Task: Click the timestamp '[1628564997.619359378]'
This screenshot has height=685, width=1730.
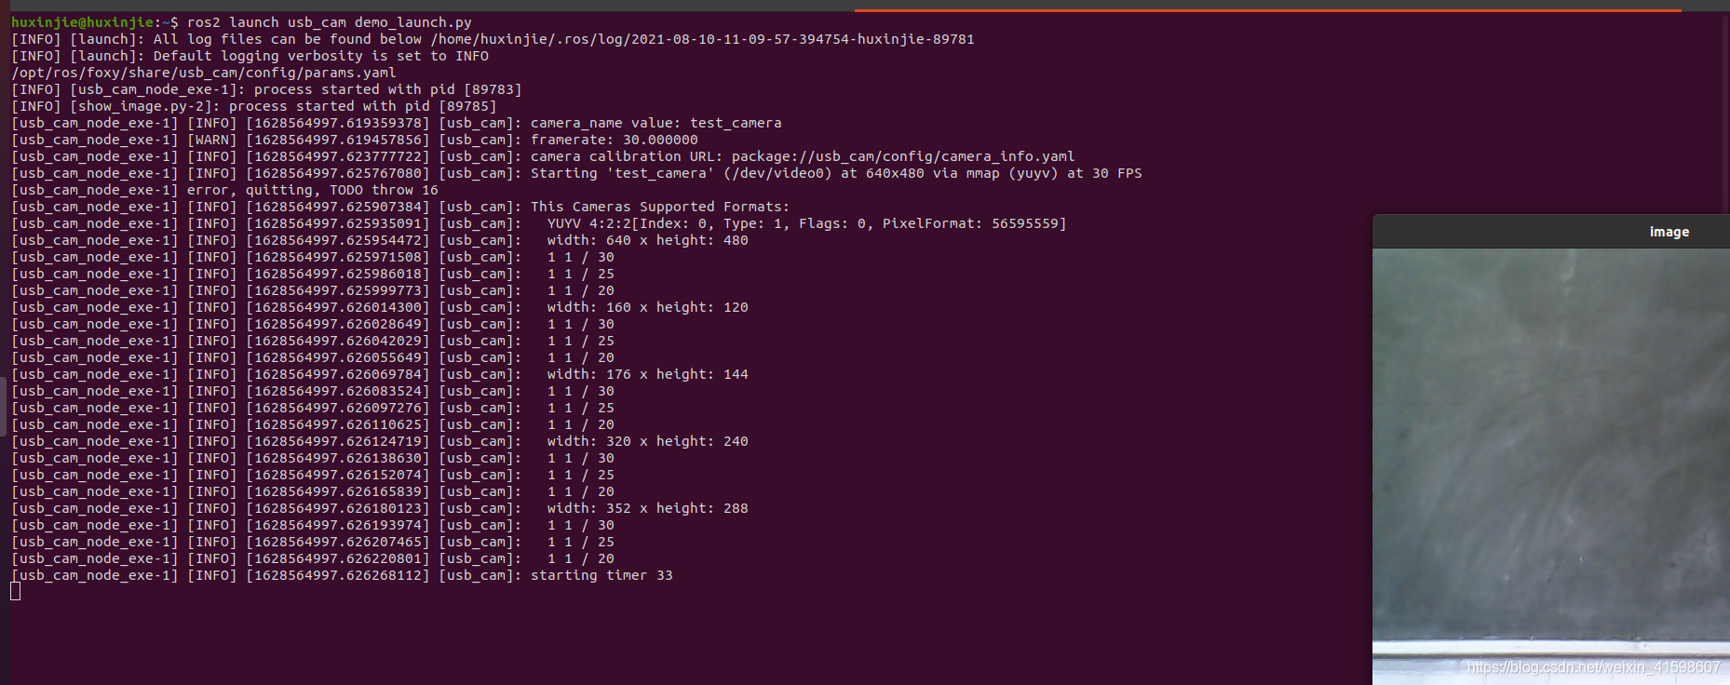Action: click(338, 123)
